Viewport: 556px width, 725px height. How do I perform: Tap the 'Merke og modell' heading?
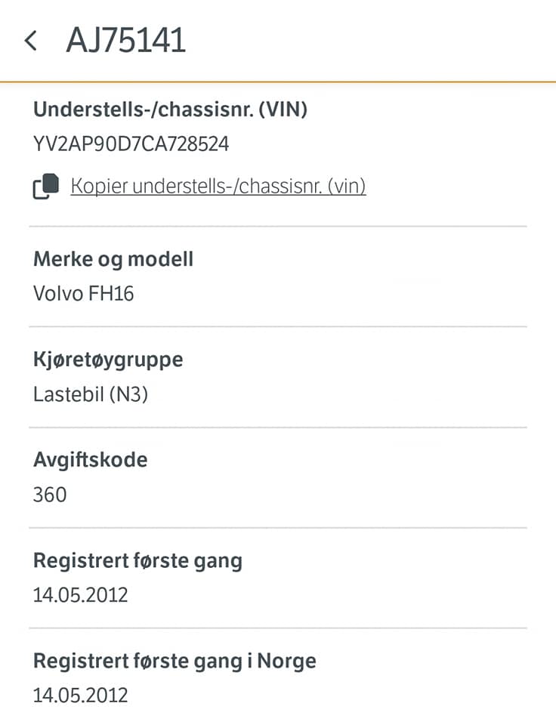pos(113,259)
